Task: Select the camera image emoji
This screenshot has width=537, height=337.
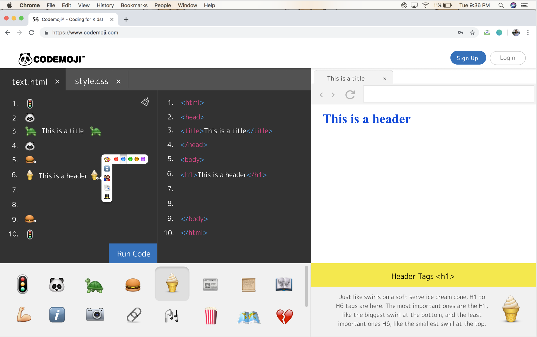Action: point(95,315)
